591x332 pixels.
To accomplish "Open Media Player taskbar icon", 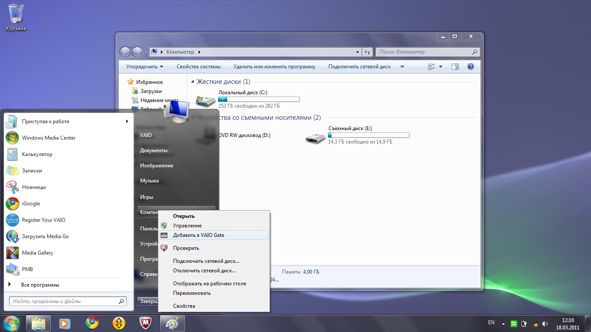I will click(64, 323).
